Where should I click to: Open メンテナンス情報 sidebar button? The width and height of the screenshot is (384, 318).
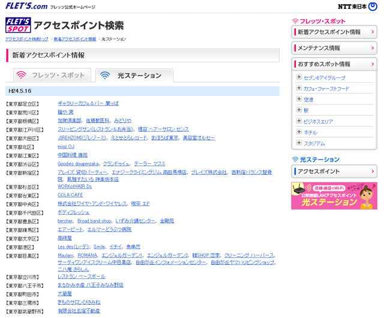tap(334, 48)
